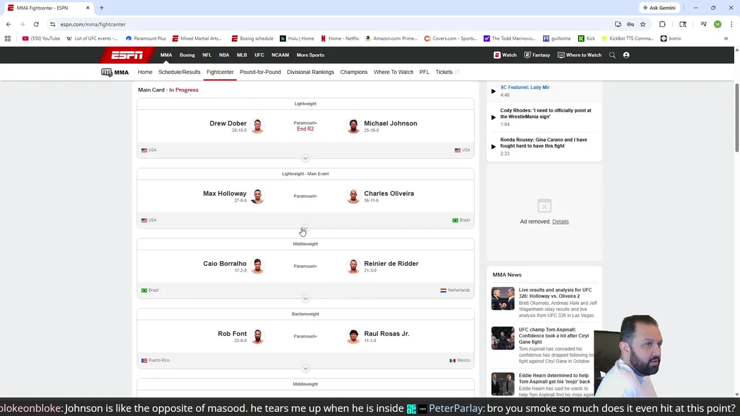Click thumbnail for UFC 326 live results
Viewport: 740px width, 416px height.
pyautogui.click(x=502, y=299)
